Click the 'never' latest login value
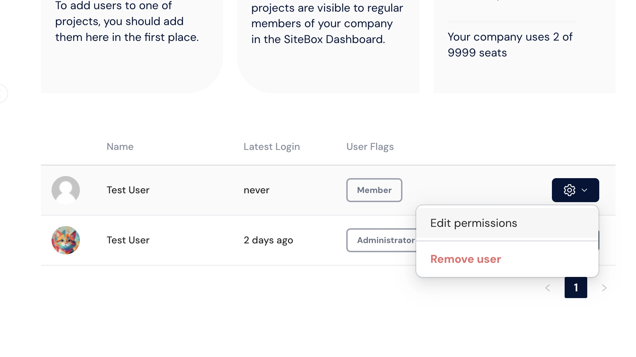Viewport: 636px width, 357px height. 257,190
